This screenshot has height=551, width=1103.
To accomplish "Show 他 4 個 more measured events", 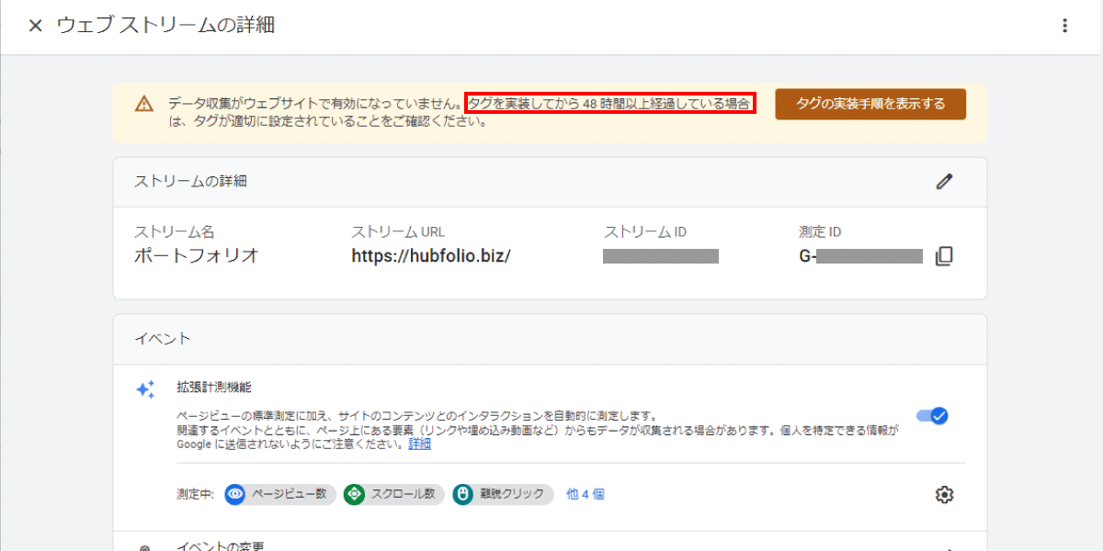I will coord(586,494).
